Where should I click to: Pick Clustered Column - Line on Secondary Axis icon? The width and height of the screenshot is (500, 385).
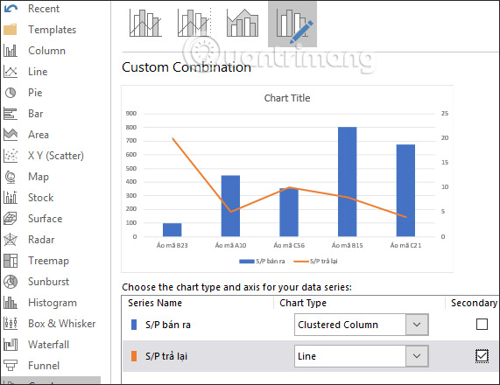click(194, 23)
